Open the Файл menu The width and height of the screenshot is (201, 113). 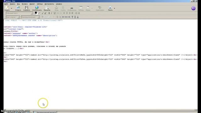coord(6,4)
